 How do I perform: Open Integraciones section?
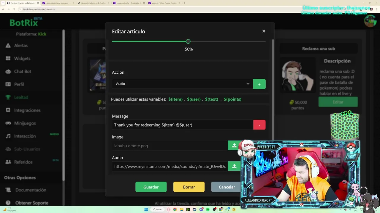[x=27, y=110]
